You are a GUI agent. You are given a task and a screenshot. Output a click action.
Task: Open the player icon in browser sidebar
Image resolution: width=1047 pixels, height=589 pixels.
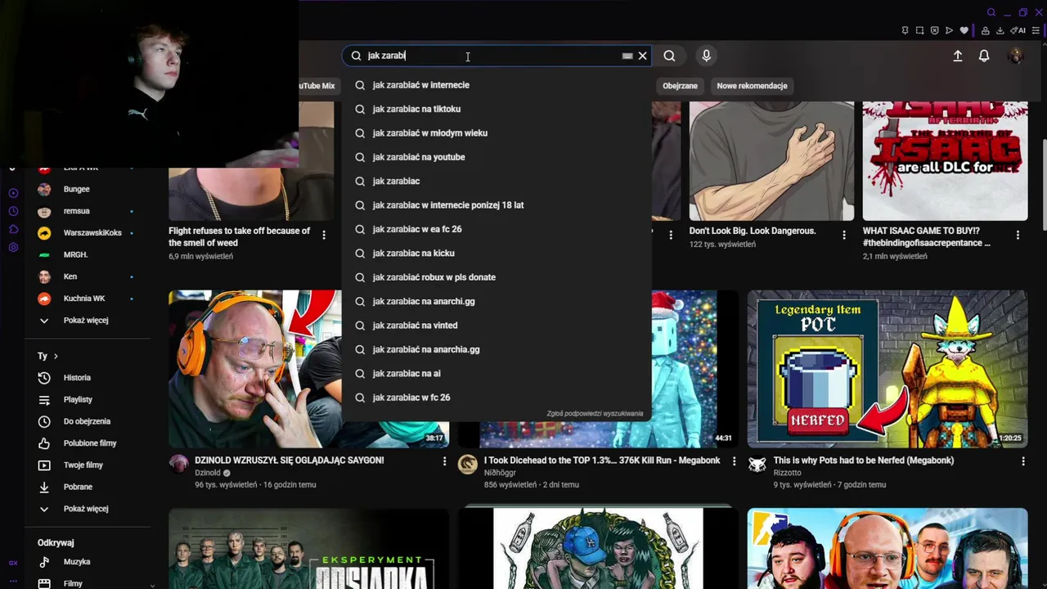[13, 194]
